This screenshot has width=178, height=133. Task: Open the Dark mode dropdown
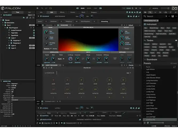tap(61, 59)
